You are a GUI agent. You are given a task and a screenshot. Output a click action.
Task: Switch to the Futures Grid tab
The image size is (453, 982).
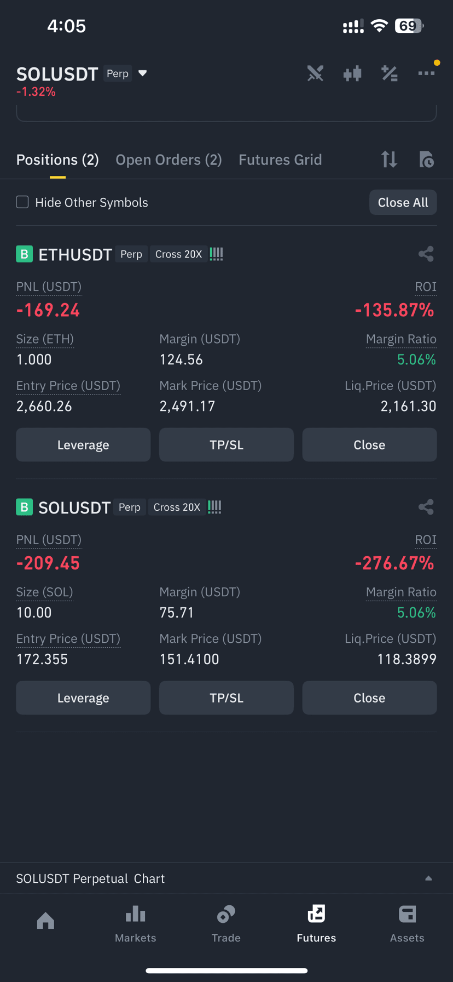pos(280,160)
